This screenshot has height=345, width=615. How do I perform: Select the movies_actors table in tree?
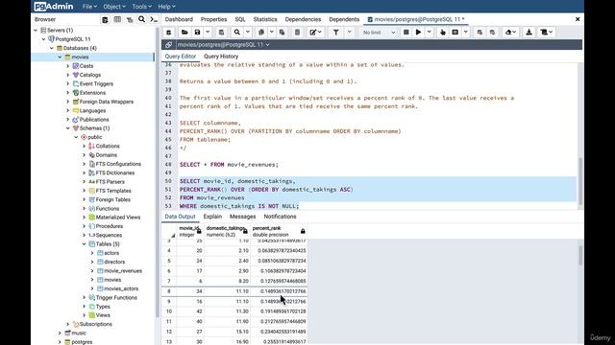pos(121,288)
